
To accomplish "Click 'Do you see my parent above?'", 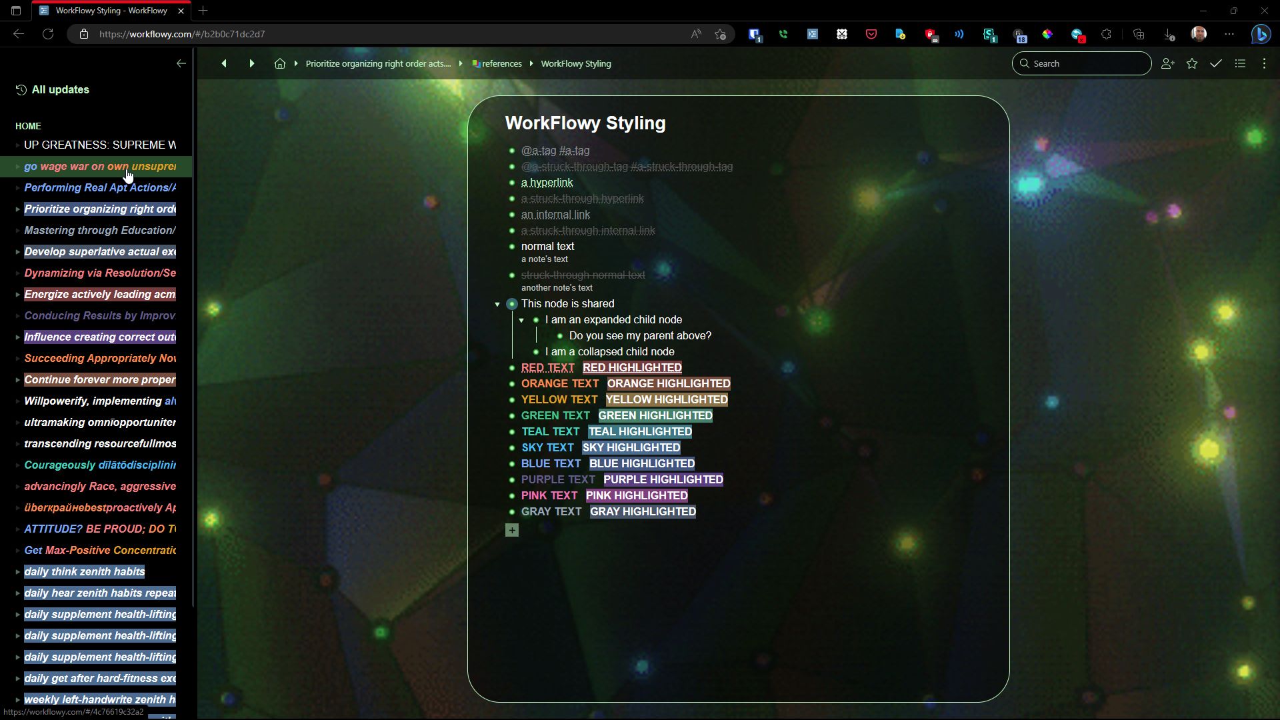I will point(640,336).
